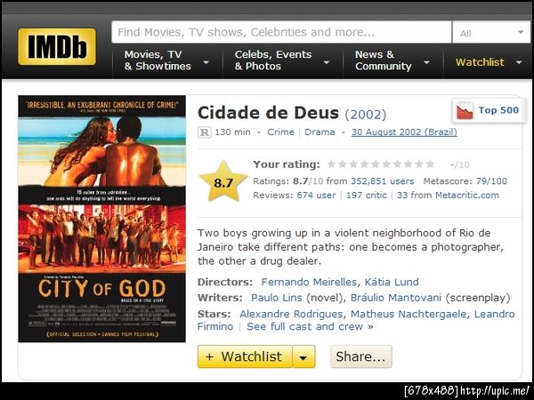Rate the movie with the first star
534x400 pixels.
coord(331,164)
